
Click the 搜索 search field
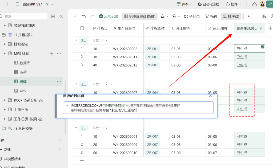(24, 16)
